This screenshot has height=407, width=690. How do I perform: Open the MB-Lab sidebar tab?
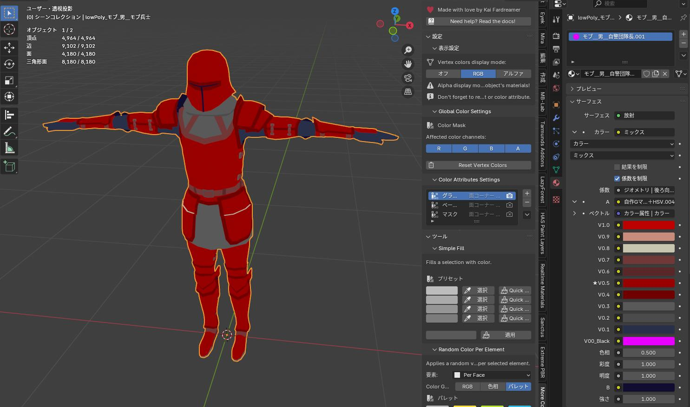pyautogui.click(x=542, y=102)
